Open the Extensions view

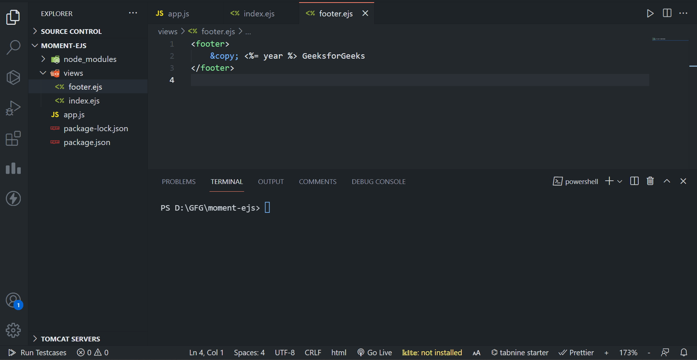13,138
